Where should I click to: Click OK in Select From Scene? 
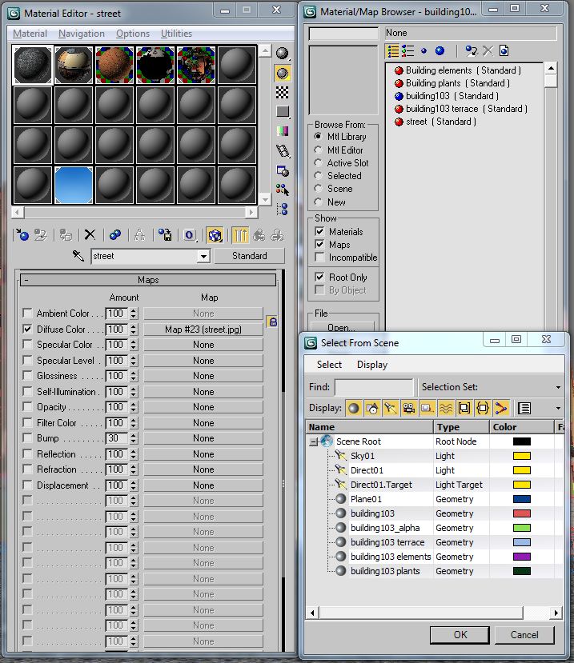460,635
